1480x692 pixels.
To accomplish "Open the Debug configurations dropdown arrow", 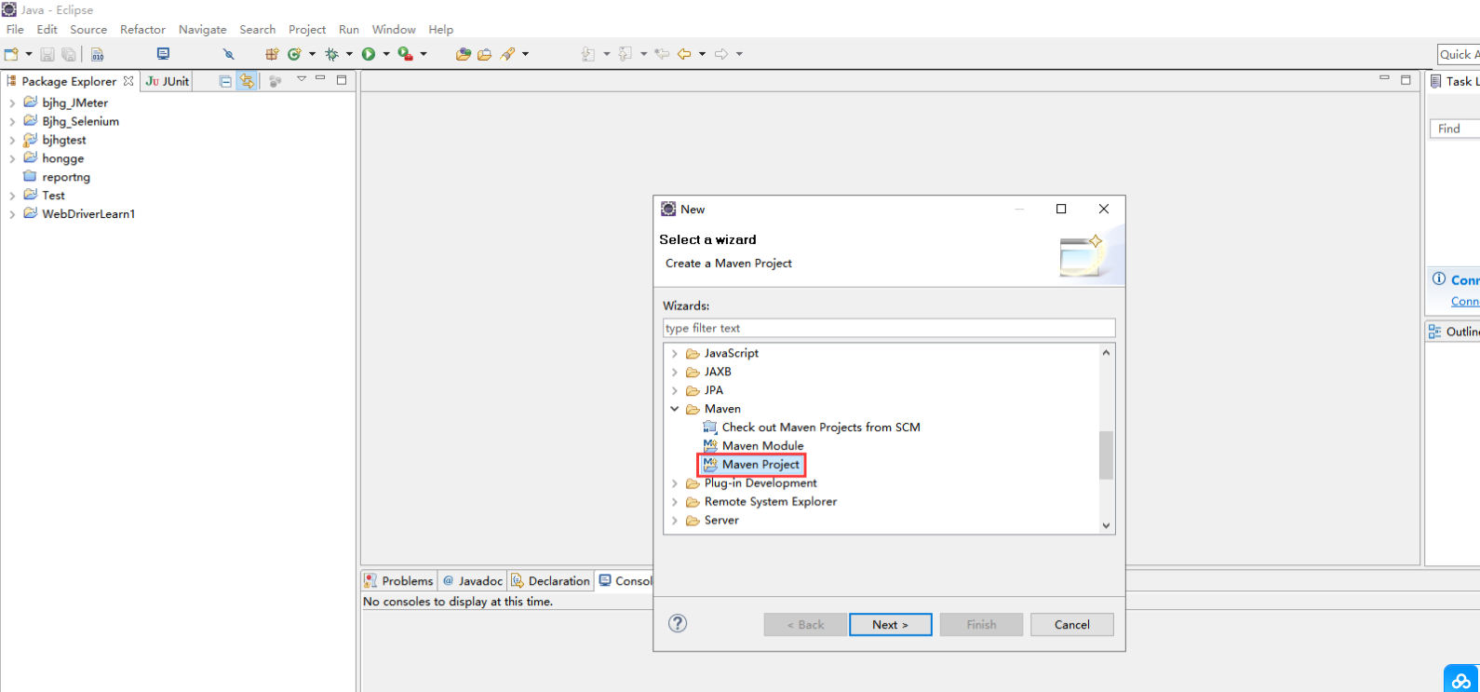I will pyautogui.click(x=349, y=54).
